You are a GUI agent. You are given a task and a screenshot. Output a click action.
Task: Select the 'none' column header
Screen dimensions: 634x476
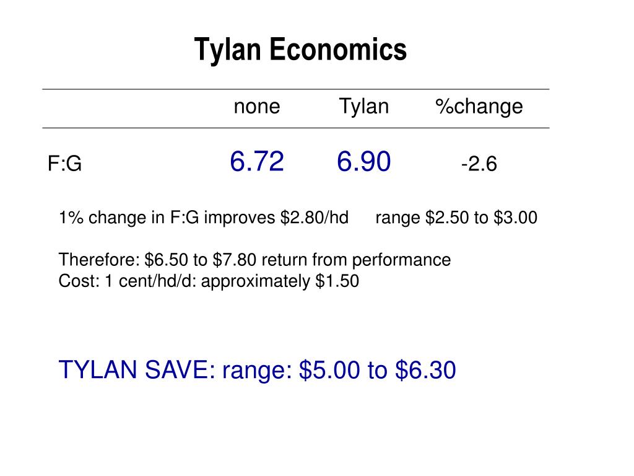[257, 107]
